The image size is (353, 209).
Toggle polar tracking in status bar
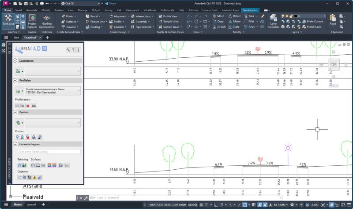point(222,205)
